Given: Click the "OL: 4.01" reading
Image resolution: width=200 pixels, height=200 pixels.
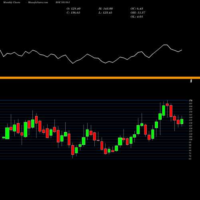Looking at the screenshot, I should point(137,17).
